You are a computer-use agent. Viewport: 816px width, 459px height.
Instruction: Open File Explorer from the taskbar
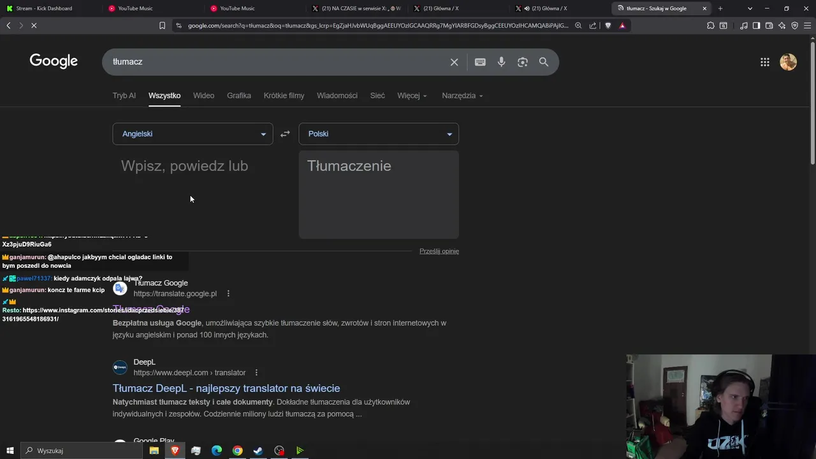coord(154,451)
